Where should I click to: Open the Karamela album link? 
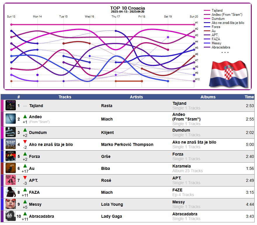(x=181, y=166)
